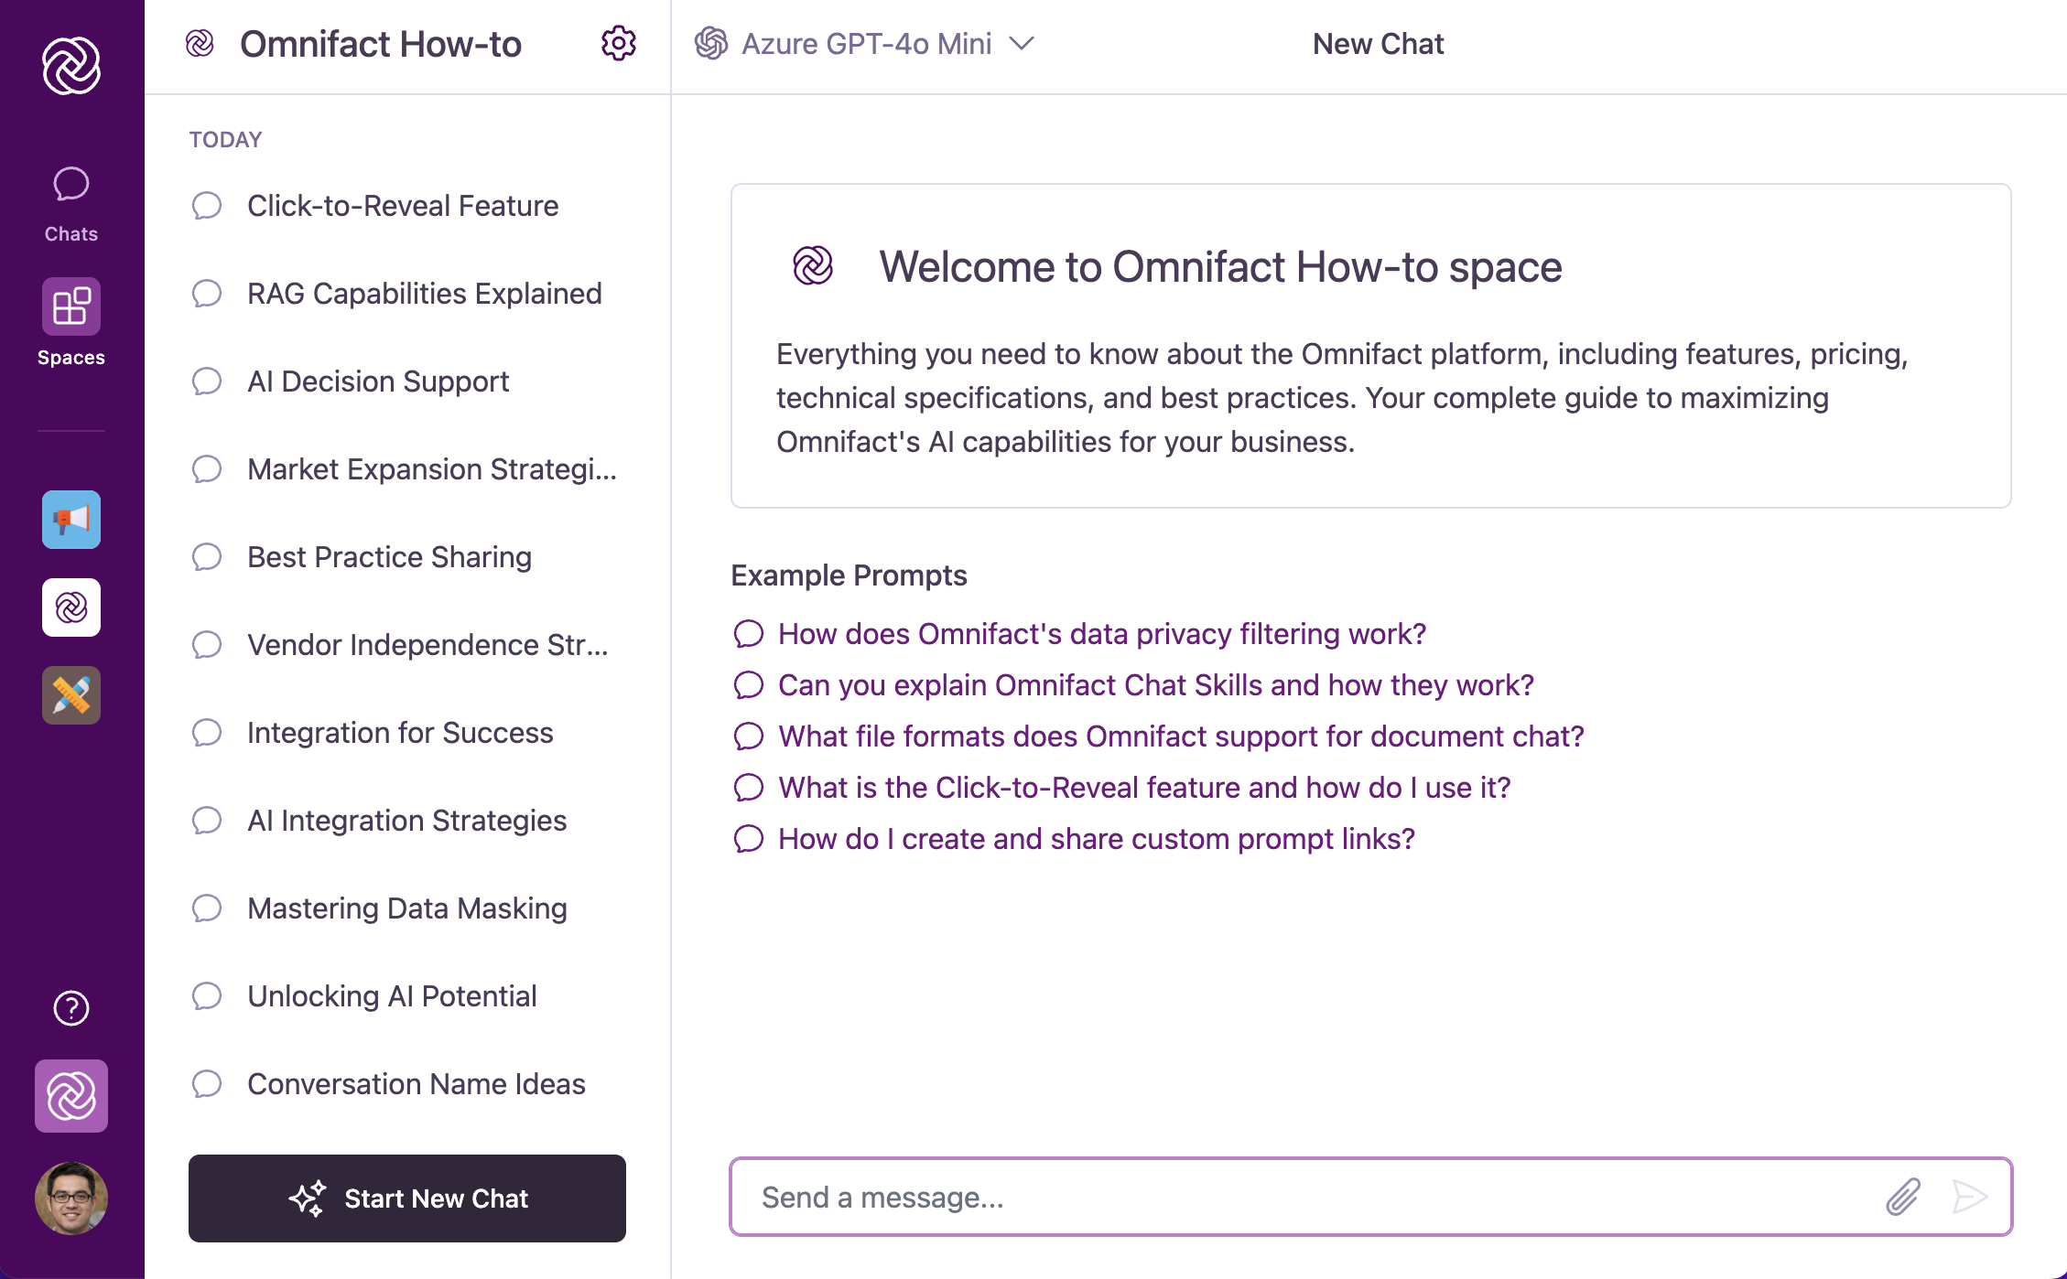Viewport: 2067px width, 1279px height.
Task: Open user profile avatar photo
Action: [71, 1198]
